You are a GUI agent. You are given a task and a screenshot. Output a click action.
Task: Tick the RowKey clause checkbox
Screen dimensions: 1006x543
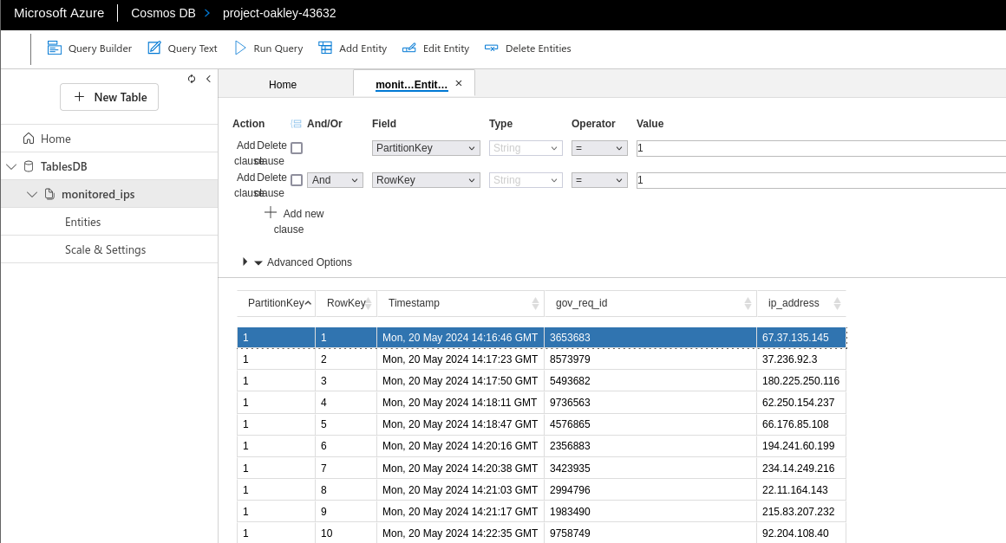click(x=297, y=180)
